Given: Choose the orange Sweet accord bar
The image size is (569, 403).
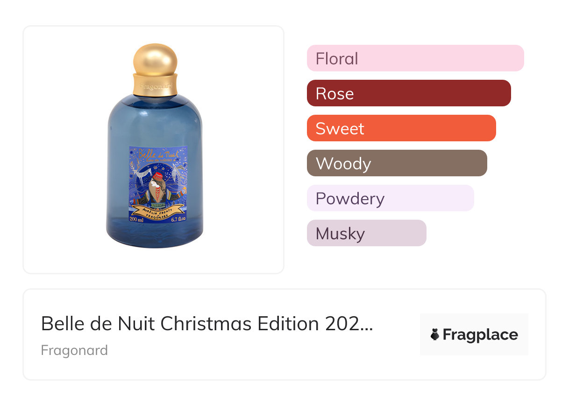Looking at the screenshot, I should tap(401, 128).
